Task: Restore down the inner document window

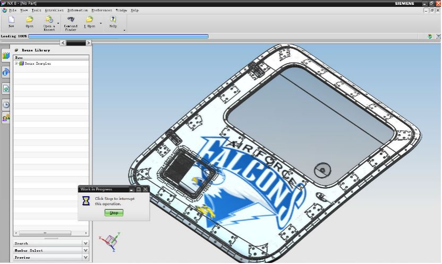Action: 431,11
